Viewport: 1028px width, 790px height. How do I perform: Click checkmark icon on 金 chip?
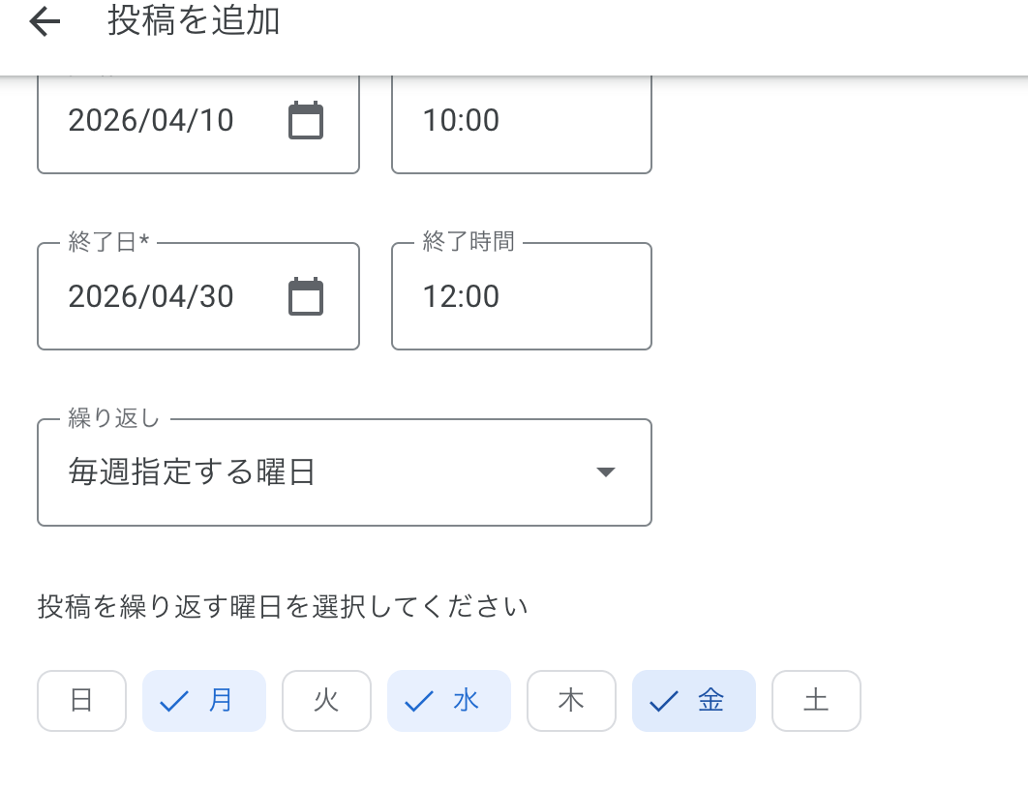(x=663, y=701)
